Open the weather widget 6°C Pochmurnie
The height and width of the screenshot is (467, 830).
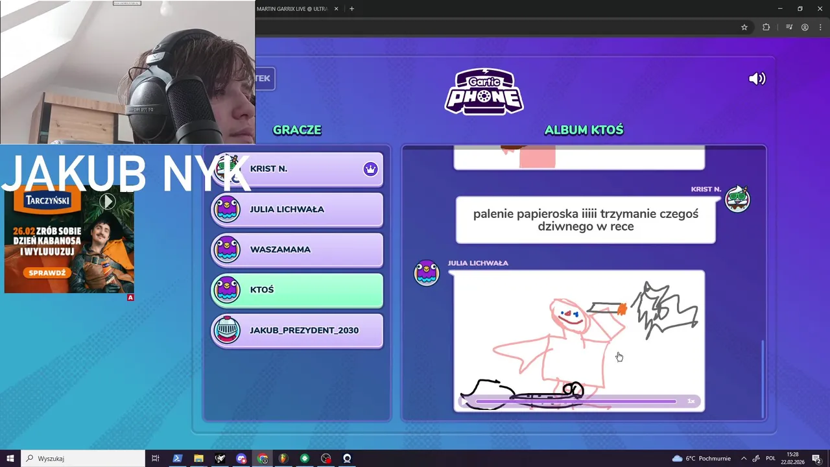tap(703, 459)
